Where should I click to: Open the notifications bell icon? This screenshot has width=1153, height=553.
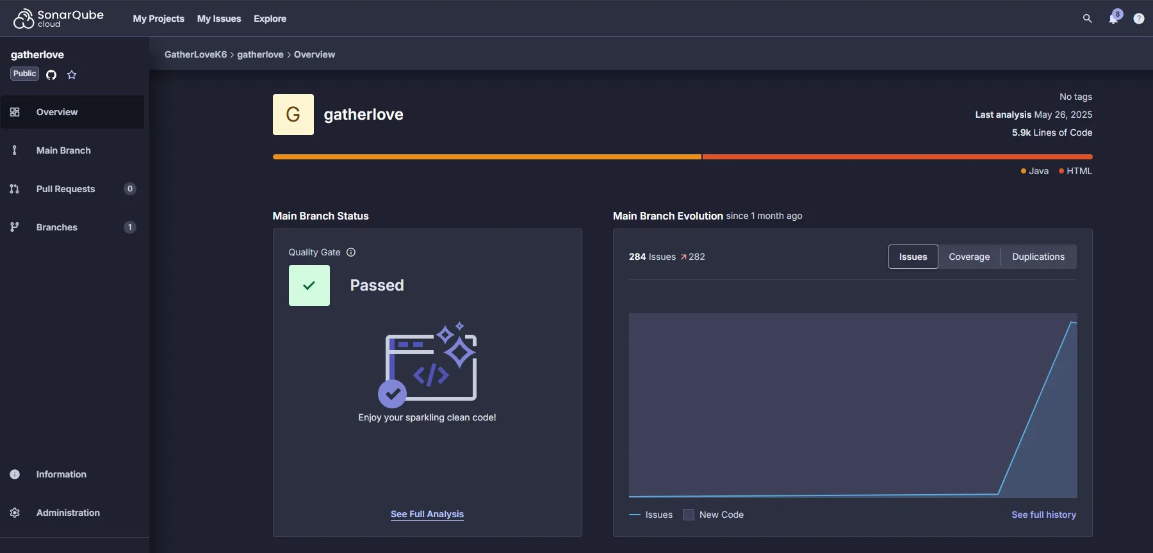(x=1114, y=18)
